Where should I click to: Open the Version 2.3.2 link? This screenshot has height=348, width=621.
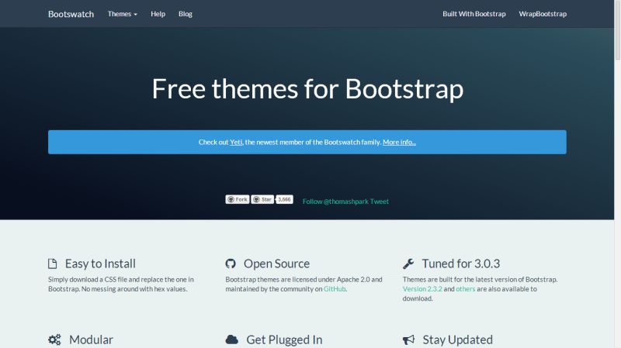tap(422, 289)
